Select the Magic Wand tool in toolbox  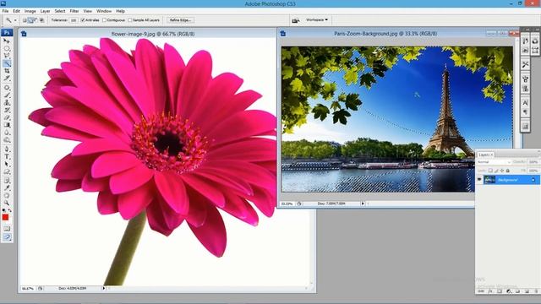pos(7,63)
